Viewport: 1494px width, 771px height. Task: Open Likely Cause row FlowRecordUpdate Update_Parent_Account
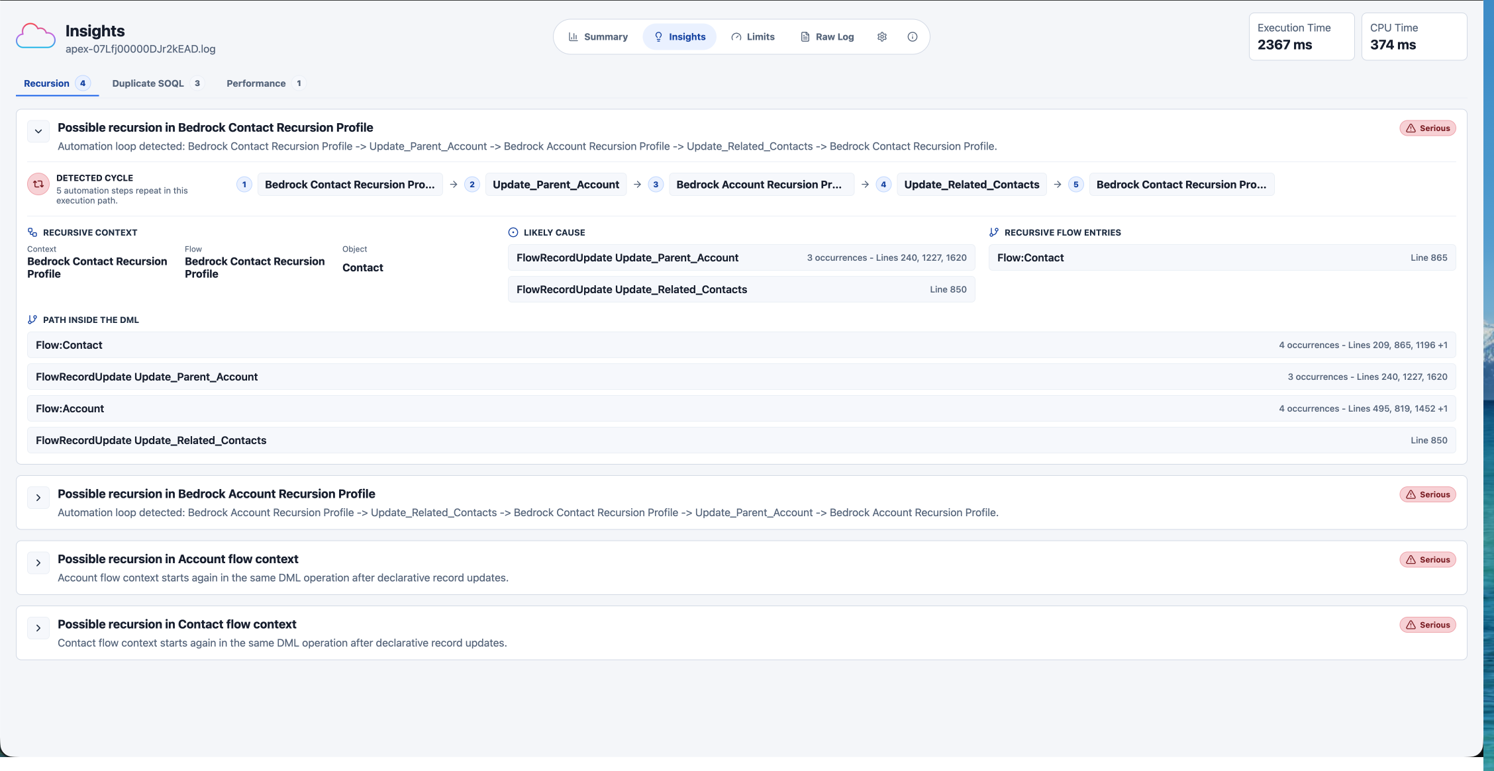pyautogui.click(x=741, y=257)
